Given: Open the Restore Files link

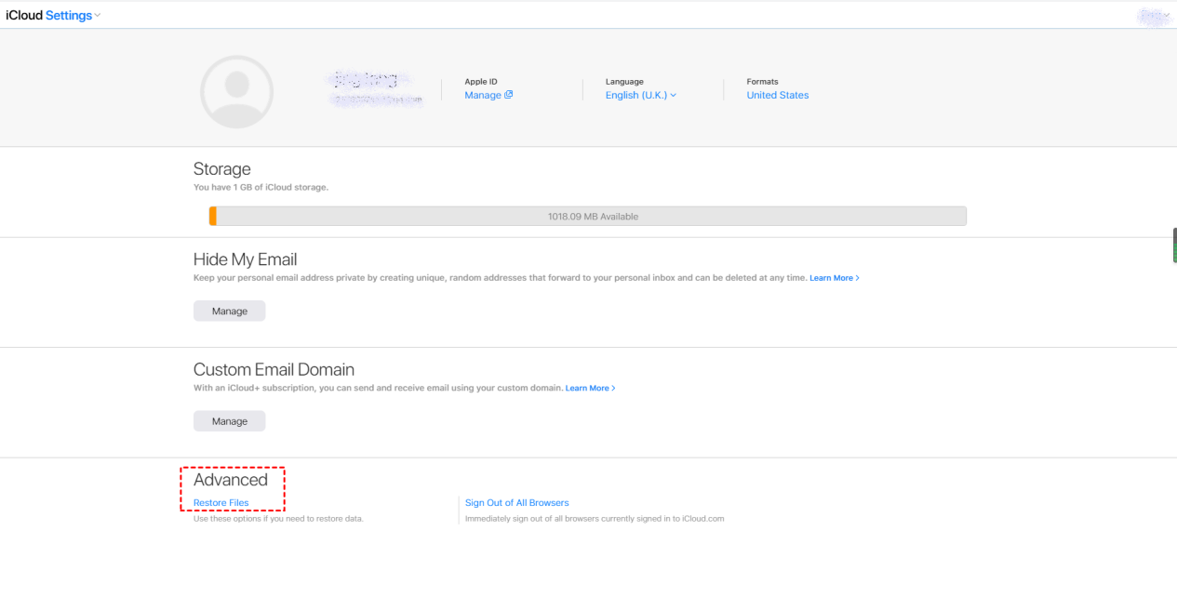Looking at the screenshot, I should (221, 503).
